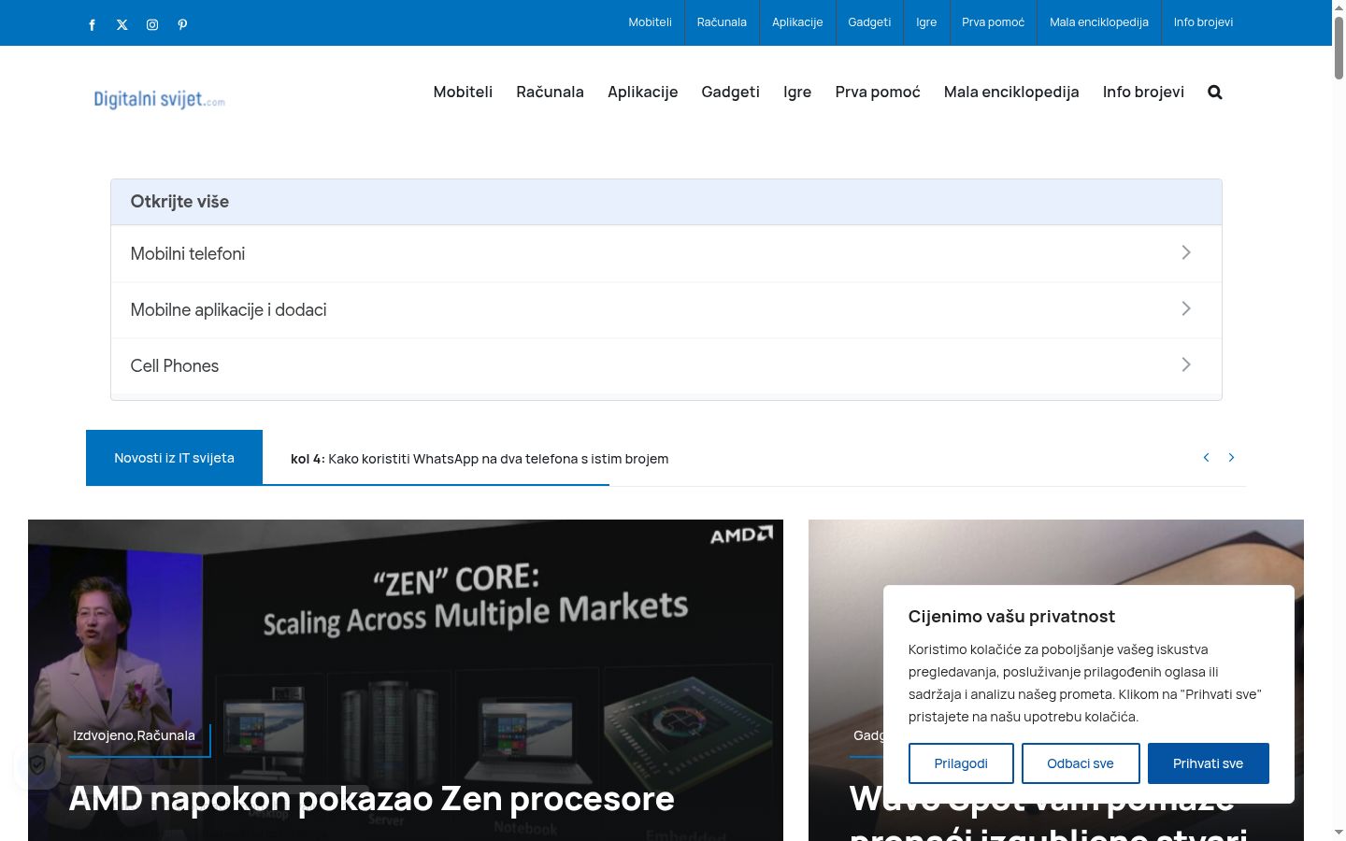The width and height of the screenshot is (1346, 841).
Task: Click the shield privacy badge icon
Action: click(37, 765)
